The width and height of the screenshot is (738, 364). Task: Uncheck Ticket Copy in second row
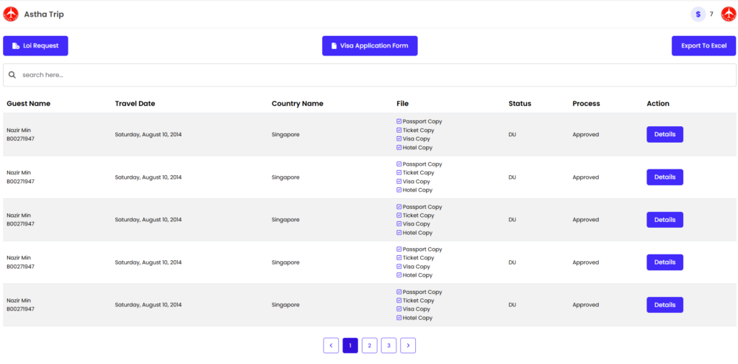(x=399, y=173)
